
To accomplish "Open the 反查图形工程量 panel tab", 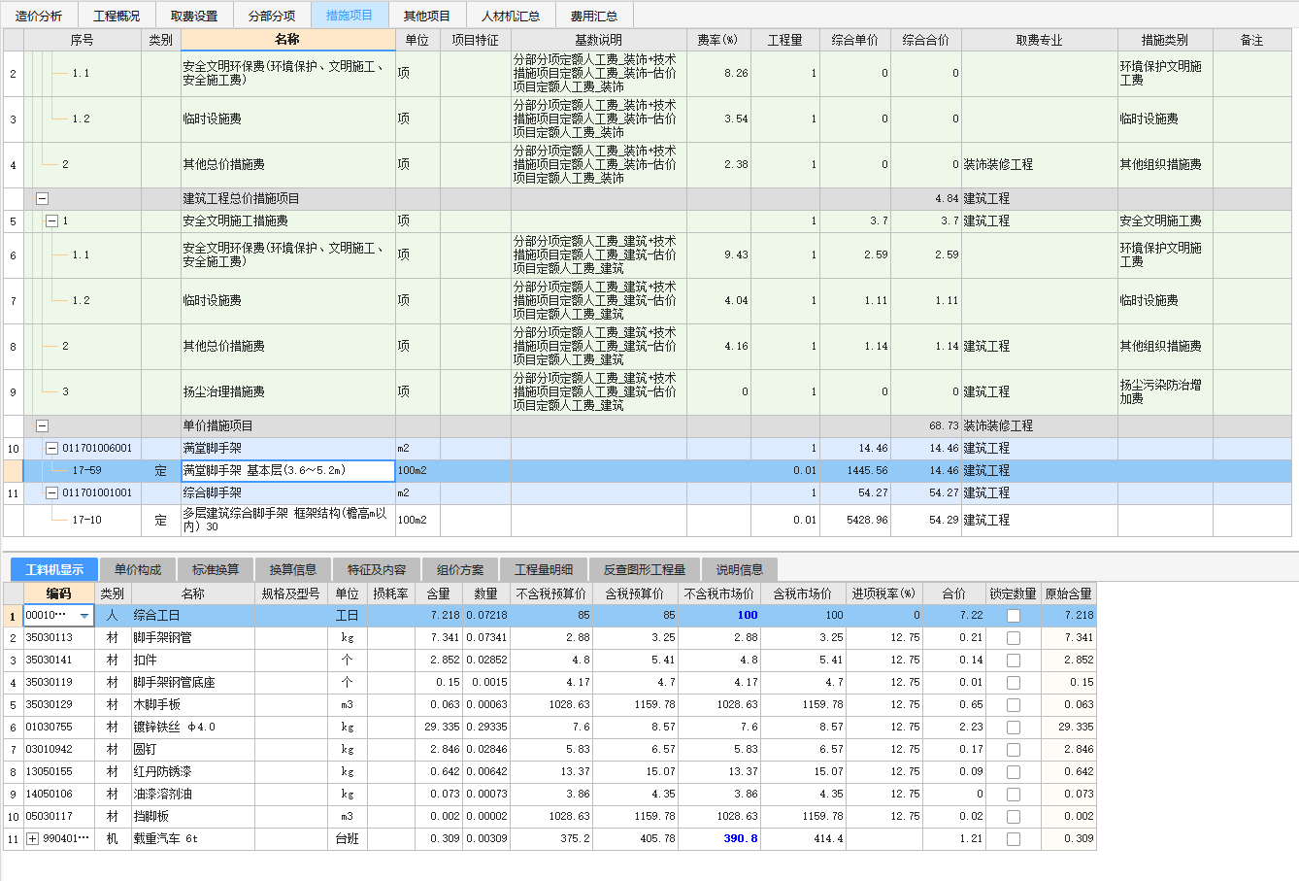I will 645,569.
